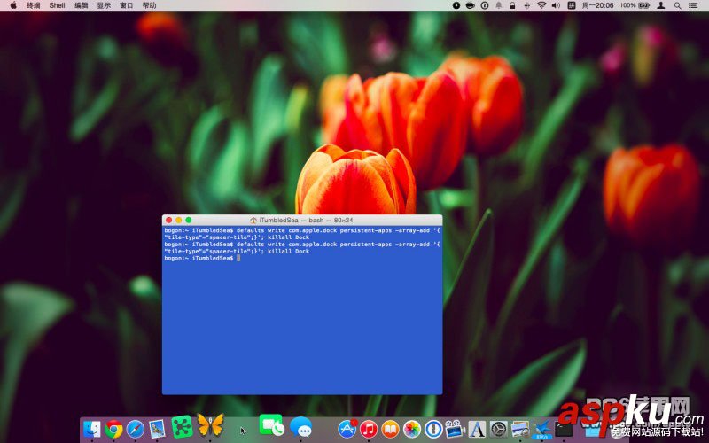Open the 帮助 menu
The width and height of the screenshot is (709, 443).
149,5
